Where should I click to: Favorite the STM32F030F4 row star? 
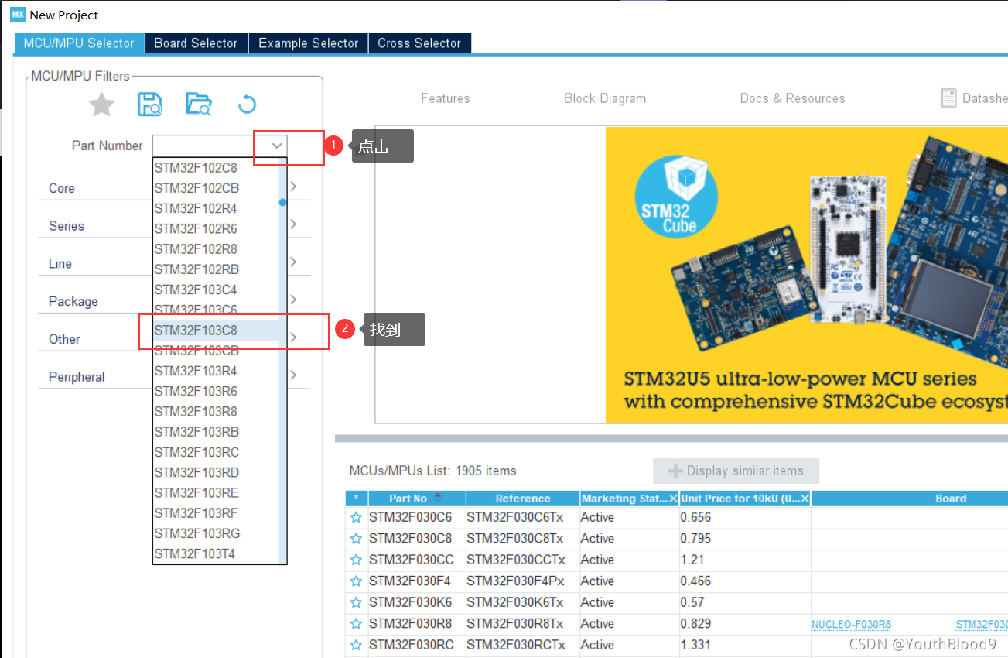coord(356,581)
